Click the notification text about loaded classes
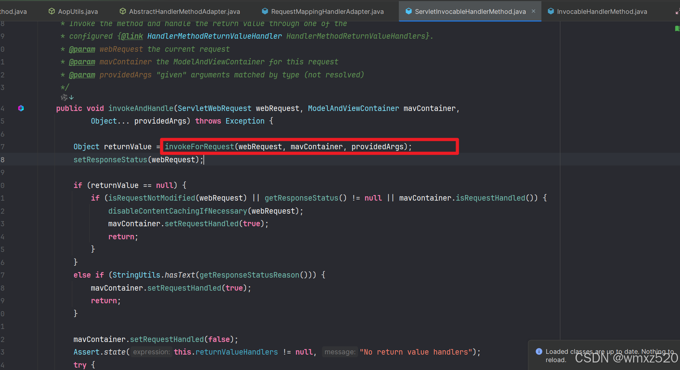680x370 pixels. click(x=609, y=356)
